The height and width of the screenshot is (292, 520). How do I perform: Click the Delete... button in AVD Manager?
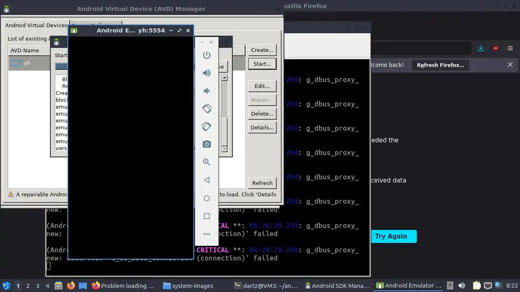coord(262,114)
